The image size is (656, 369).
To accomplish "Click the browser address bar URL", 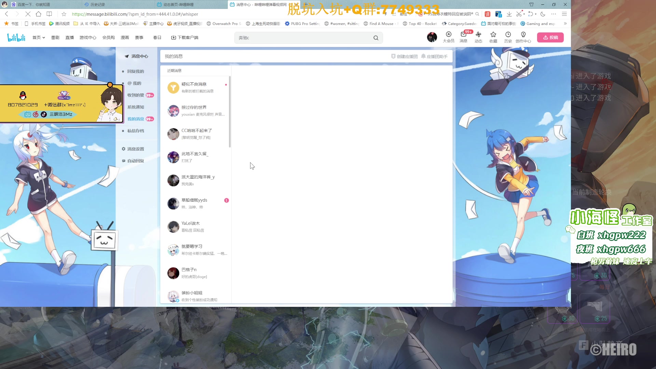I will (x=135, y=14).
